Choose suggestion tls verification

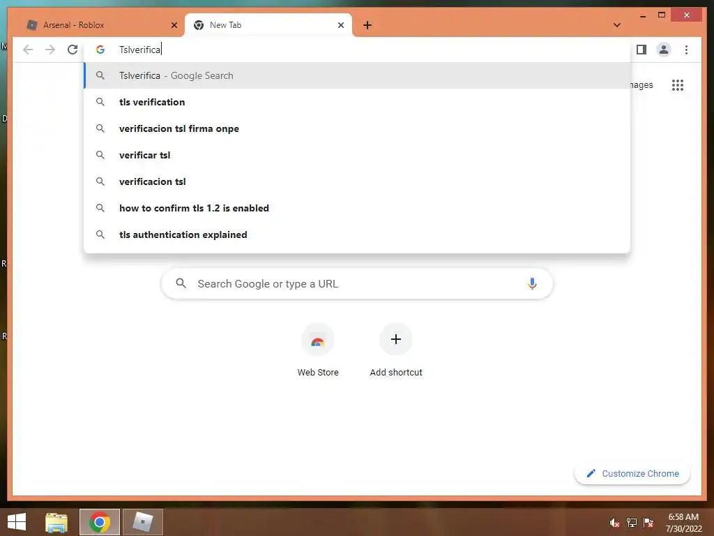point(358,102)
